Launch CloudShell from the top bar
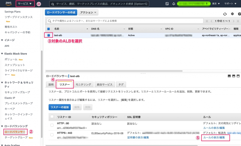Screen dimensions: 241x146 click(x=167, y=4)
